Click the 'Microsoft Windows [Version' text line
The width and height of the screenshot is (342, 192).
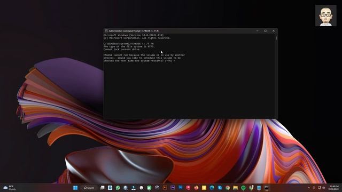(134, 35)
